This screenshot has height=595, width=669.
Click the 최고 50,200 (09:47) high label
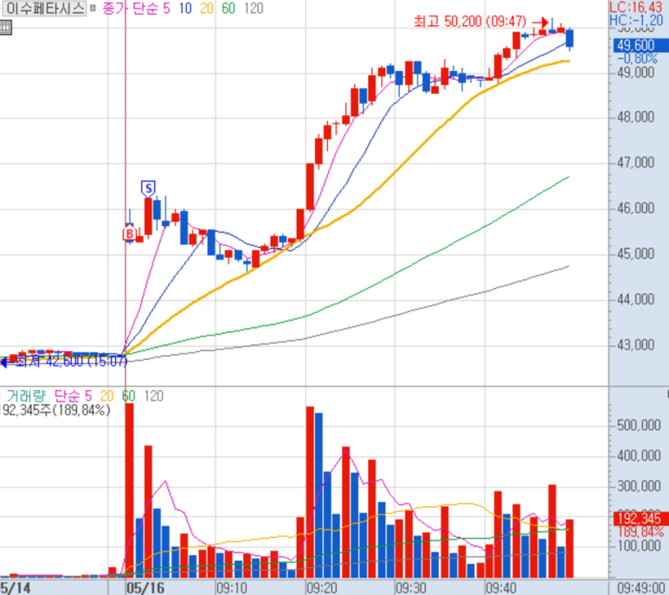470,22
